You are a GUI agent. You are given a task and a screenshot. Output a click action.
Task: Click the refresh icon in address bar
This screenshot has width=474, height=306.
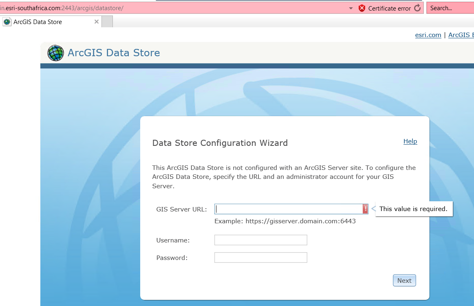pos(417,8)
